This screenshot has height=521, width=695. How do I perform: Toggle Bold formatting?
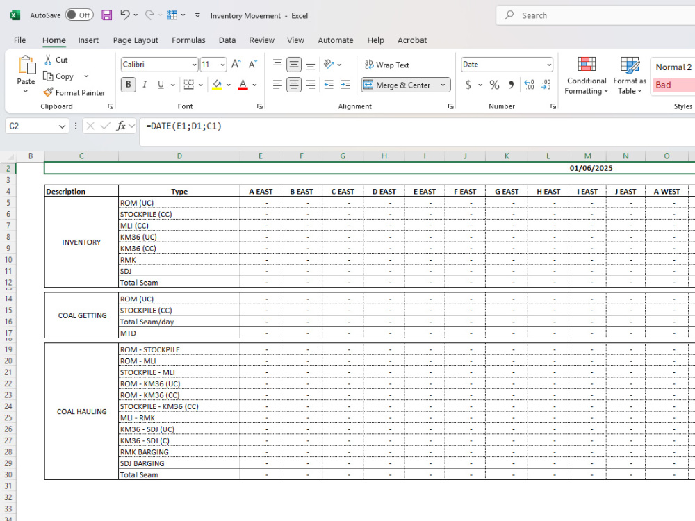pos(129,85)
